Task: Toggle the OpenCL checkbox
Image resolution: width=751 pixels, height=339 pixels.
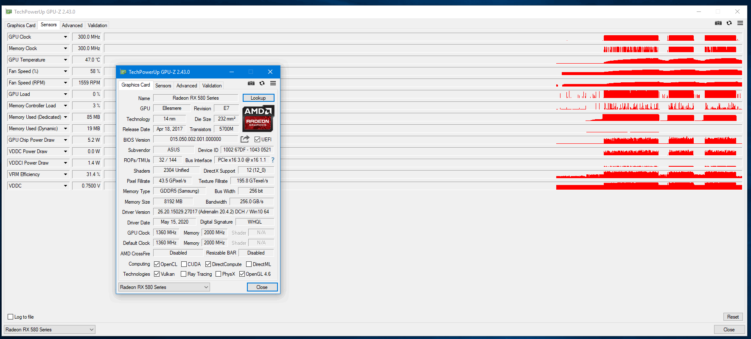Action: coord(157,264)
